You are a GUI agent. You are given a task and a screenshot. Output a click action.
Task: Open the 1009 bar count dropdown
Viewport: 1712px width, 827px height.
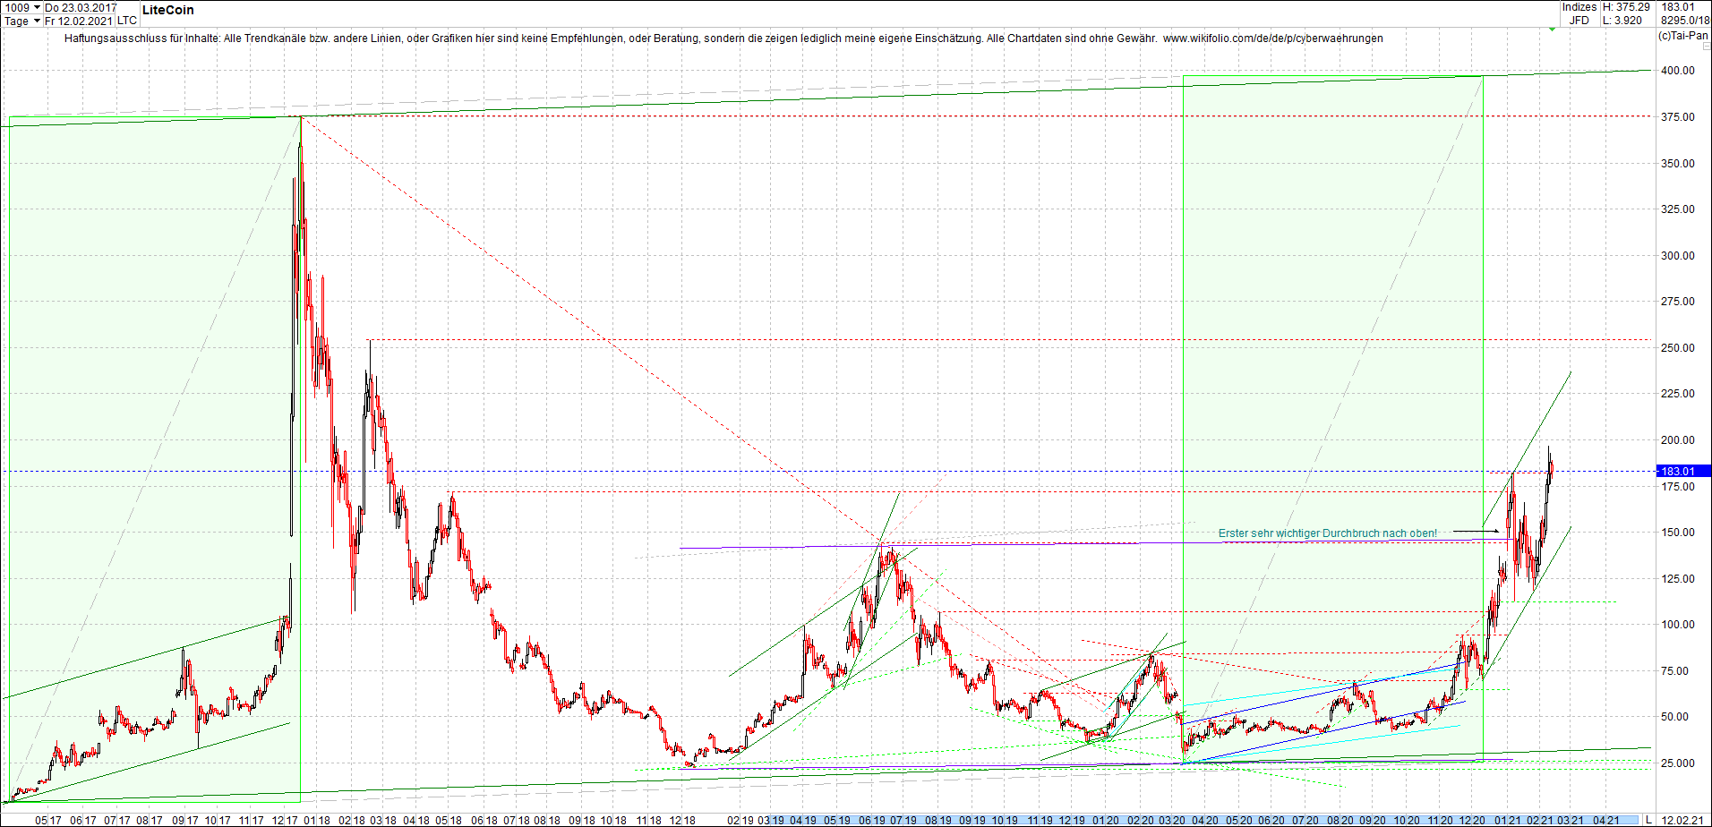coord(37,7)
